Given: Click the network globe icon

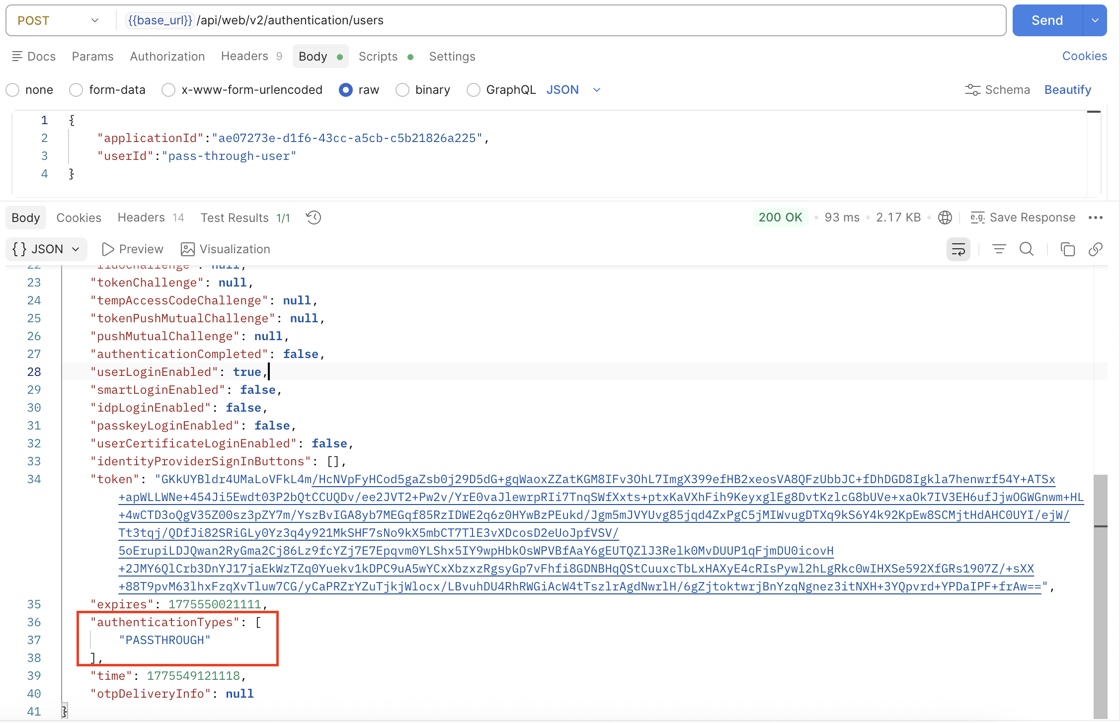Looking at the screenshot, I should pyautogui.click(x=945, y=217).
